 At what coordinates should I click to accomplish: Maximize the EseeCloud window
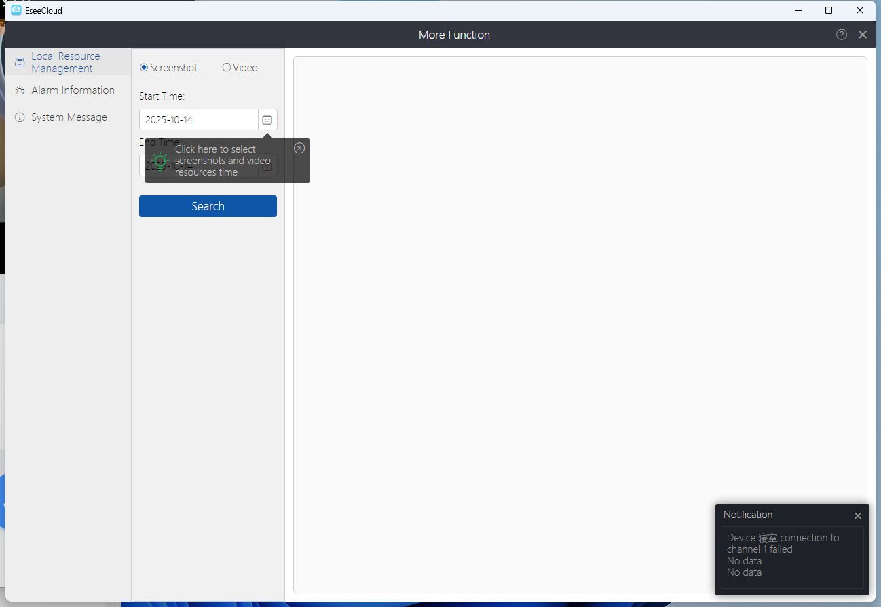[829, 10]
